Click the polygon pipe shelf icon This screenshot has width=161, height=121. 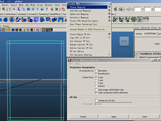pos(6,20)
